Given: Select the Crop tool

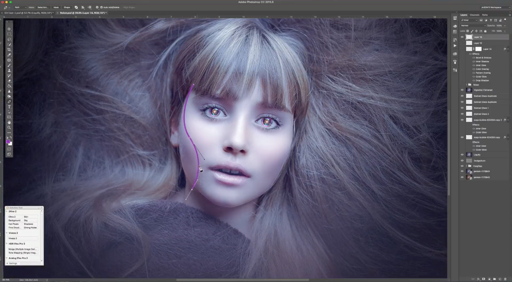Looking at the screenshot, I should pos(9,50).
